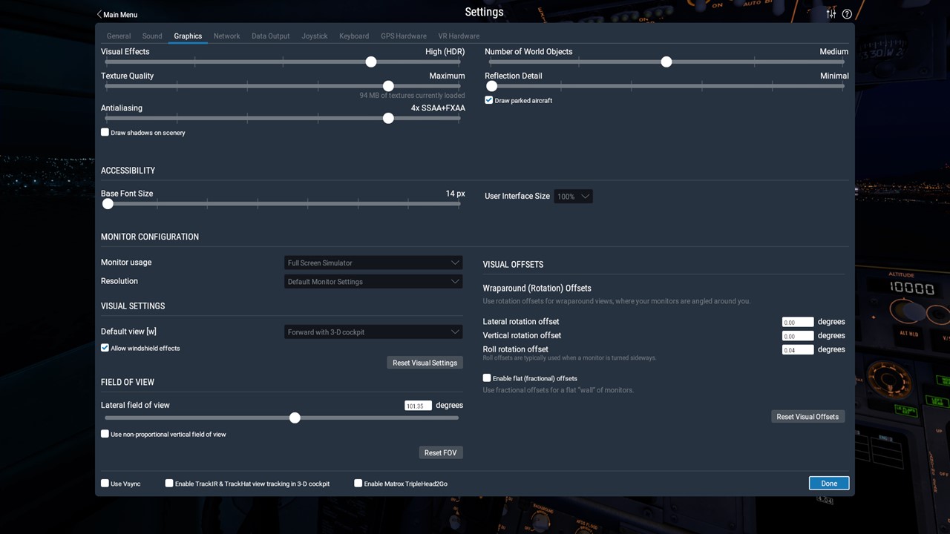Open the GPS Hardware tab

(x=404, y=36)
